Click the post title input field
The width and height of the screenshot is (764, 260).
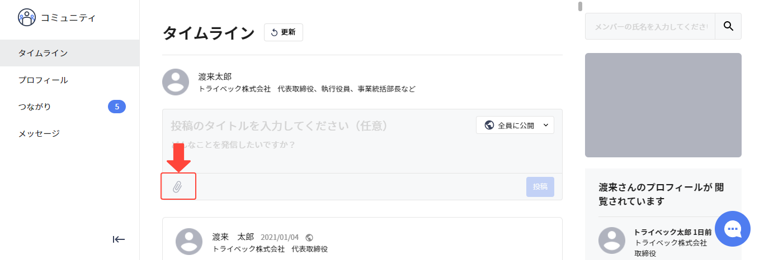click(320, 126)
